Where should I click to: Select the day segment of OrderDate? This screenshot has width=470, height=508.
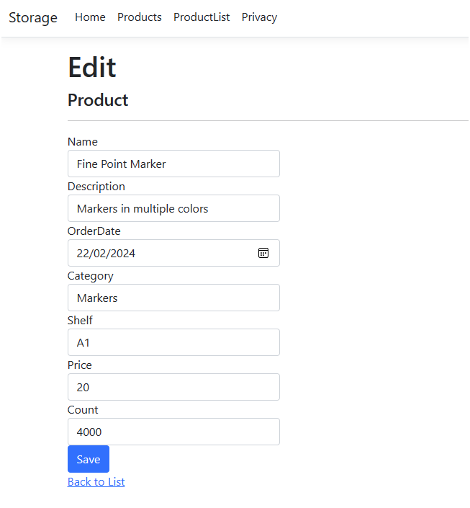coord(83,254)
